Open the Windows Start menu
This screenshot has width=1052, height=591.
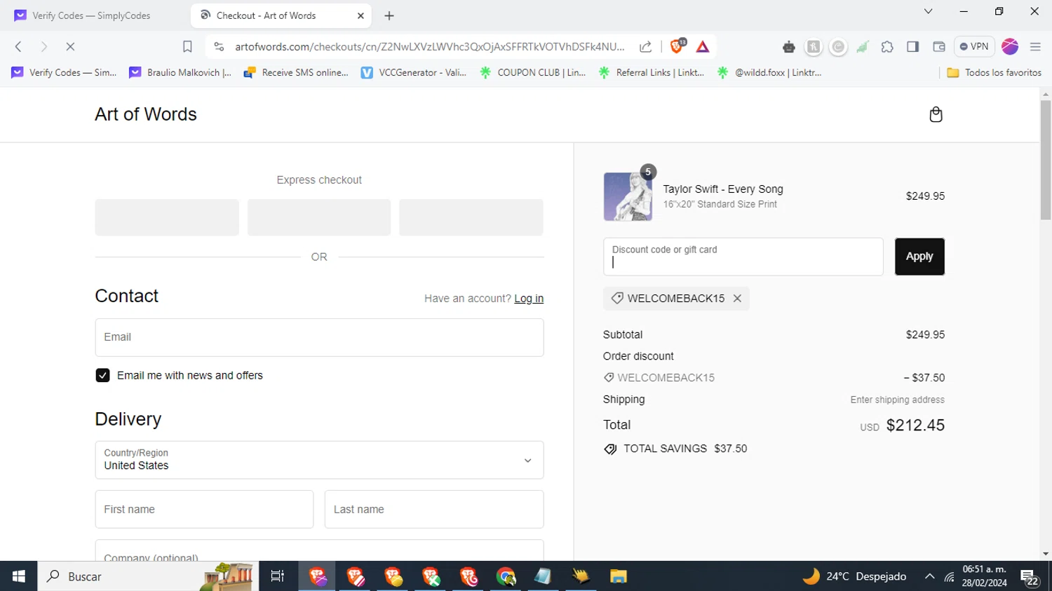[19, 576]
